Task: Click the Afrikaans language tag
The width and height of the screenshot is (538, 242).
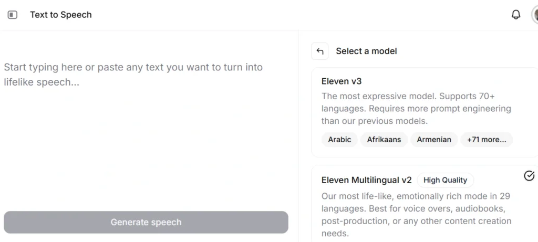Action: (x=384, y=140)
